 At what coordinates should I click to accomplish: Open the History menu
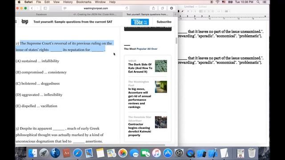(x=68, y=2)
